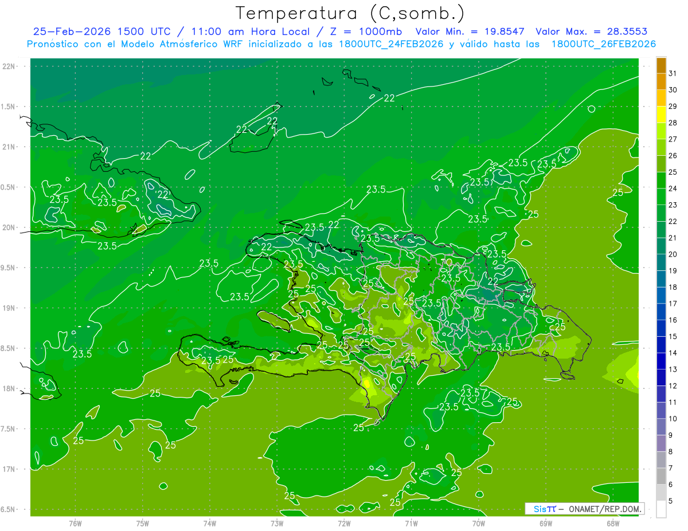The image size is (688, 531).
Task: Click the "1800UTC_26FEB2026" valid-until time
Action: (604, 44)
